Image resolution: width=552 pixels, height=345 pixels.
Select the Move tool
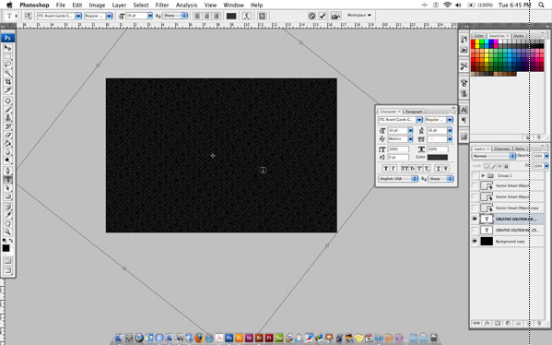pos(7,48)
